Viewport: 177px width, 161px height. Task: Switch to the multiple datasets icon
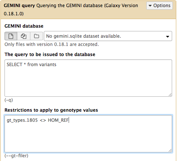24,36
